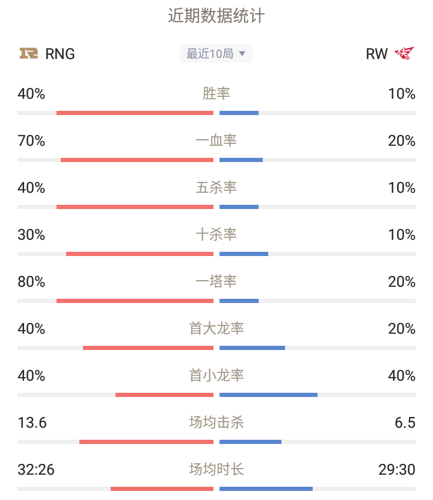Click the 场均时长 stat label
433x500 pixels.
(x=216, y=469)
